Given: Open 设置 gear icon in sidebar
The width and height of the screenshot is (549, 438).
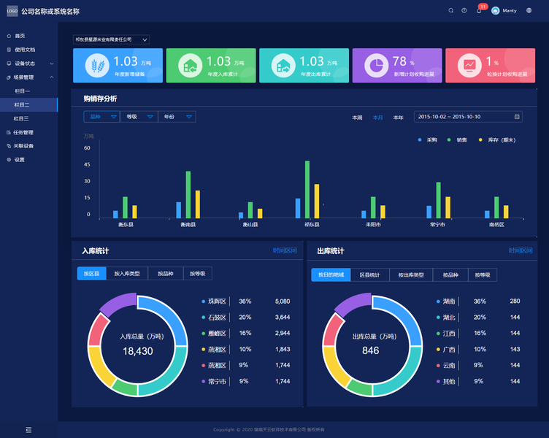Looking at the screenshot, I should (x=9, y=160).
